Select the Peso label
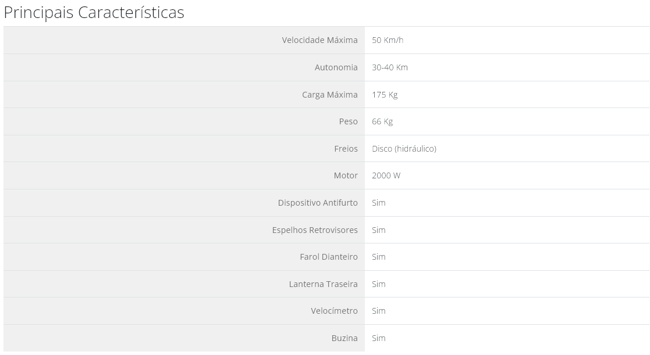Viewport: 650px width, 355px height. pos(348,121)
